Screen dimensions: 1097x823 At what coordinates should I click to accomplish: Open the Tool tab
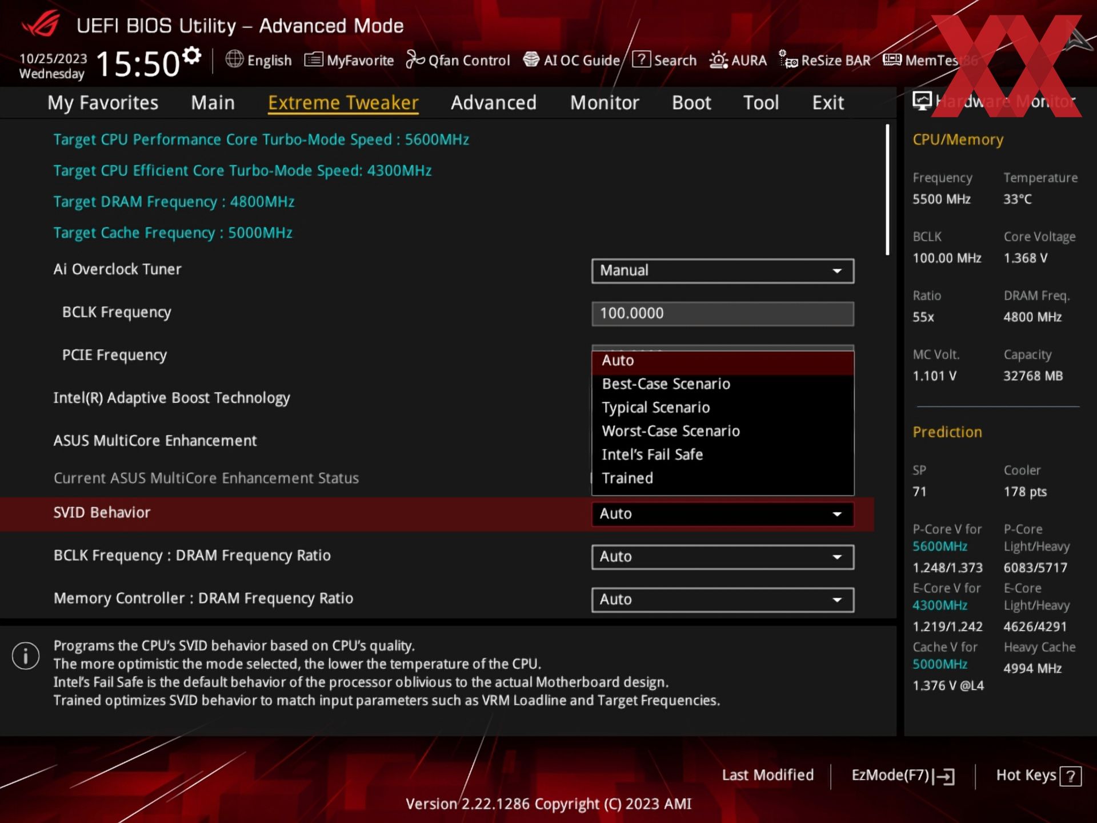(761, 103)
